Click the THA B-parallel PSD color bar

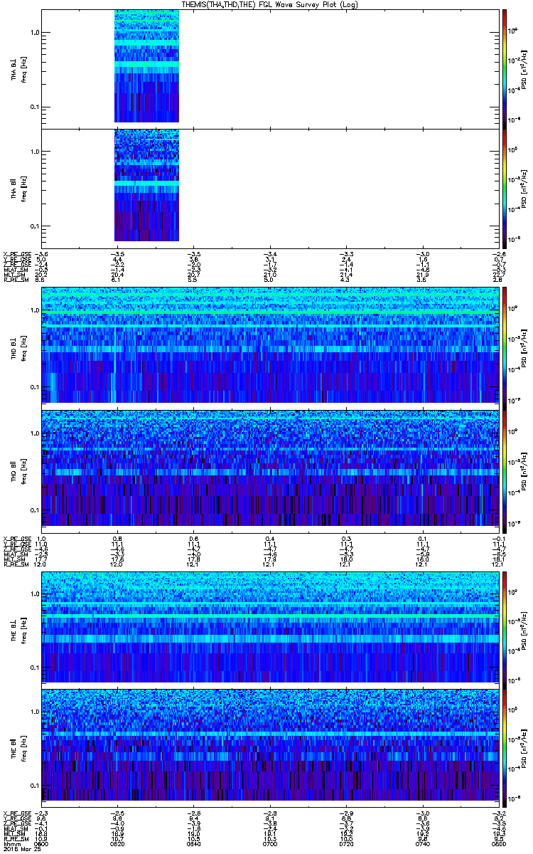click(x=505, y=189)
